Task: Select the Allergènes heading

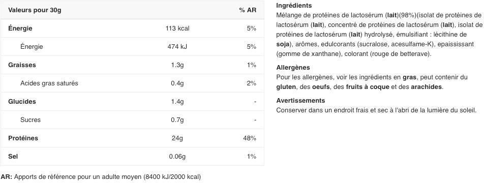Action: pos(293,67)
